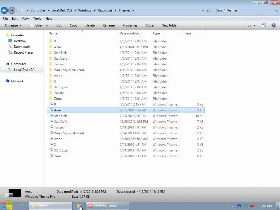This screenshot has height=210, width=280.
Task: Click Cut in the toolbar
Action: click(x=59, y=25)
